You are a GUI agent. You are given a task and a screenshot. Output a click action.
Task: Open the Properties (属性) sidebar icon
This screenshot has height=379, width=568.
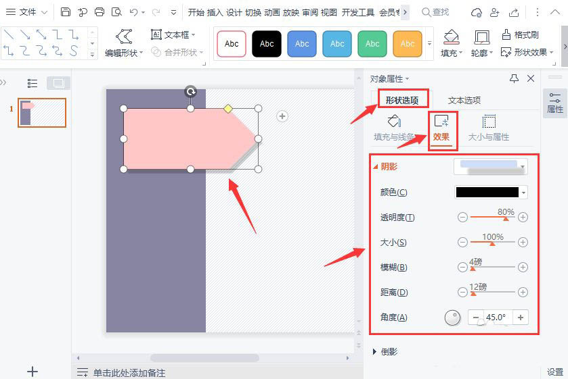[x=555, y=103]
